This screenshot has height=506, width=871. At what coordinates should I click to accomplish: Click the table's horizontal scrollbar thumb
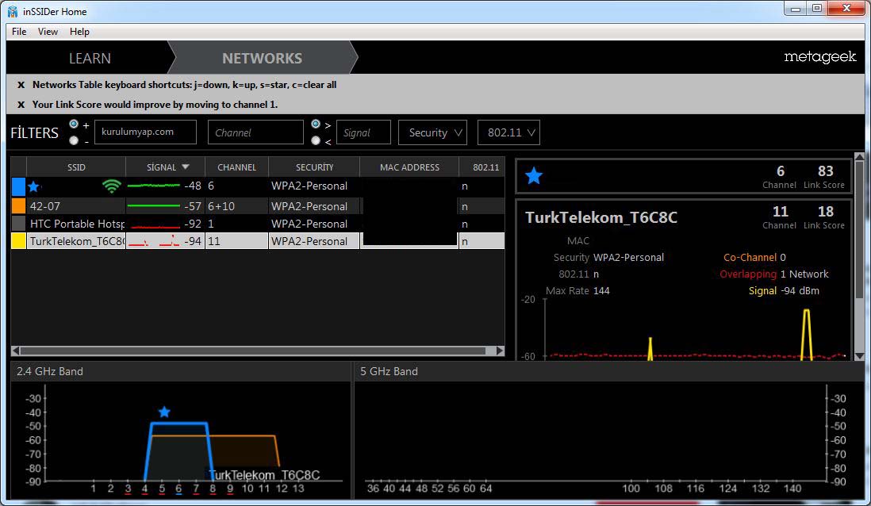tap(253, 351)
